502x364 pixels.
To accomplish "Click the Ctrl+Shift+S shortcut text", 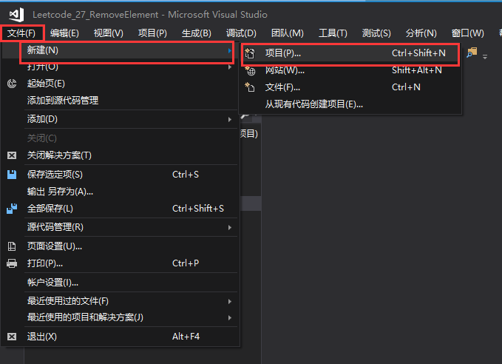I will (198, 209).
